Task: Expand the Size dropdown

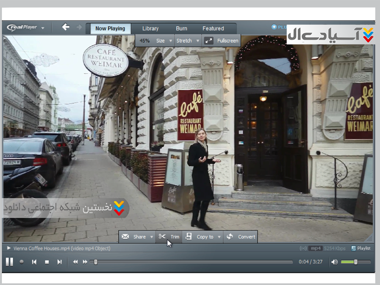Action: click(171, 41)
